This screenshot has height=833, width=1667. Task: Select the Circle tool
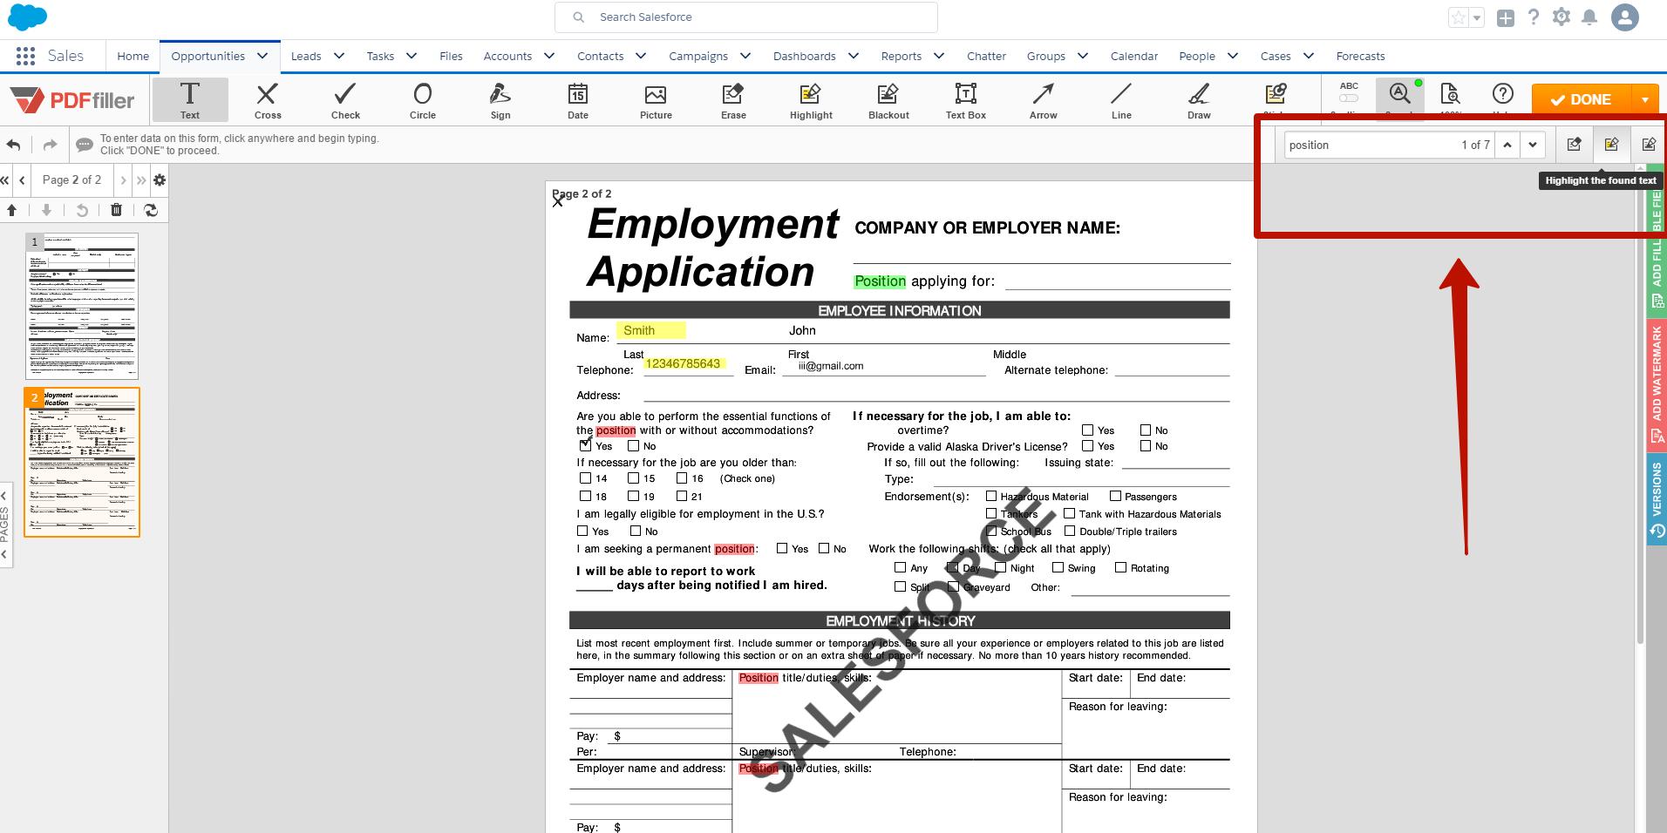point(423,99)
